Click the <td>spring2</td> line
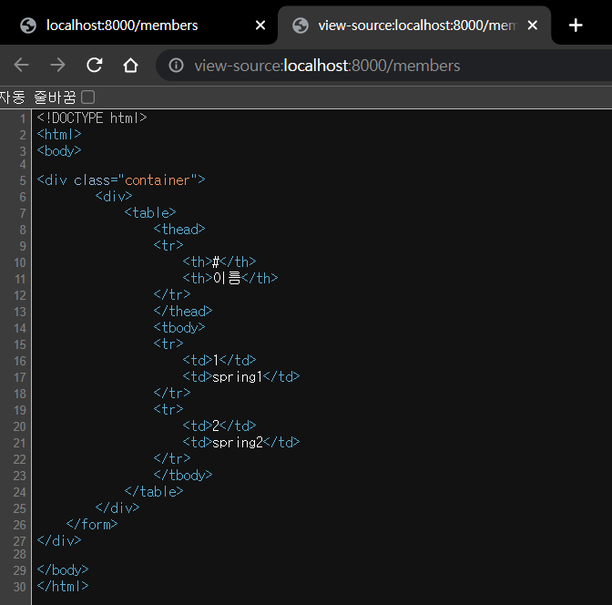The height and width of the screenshot is (605, 612). tap(241, 443)
